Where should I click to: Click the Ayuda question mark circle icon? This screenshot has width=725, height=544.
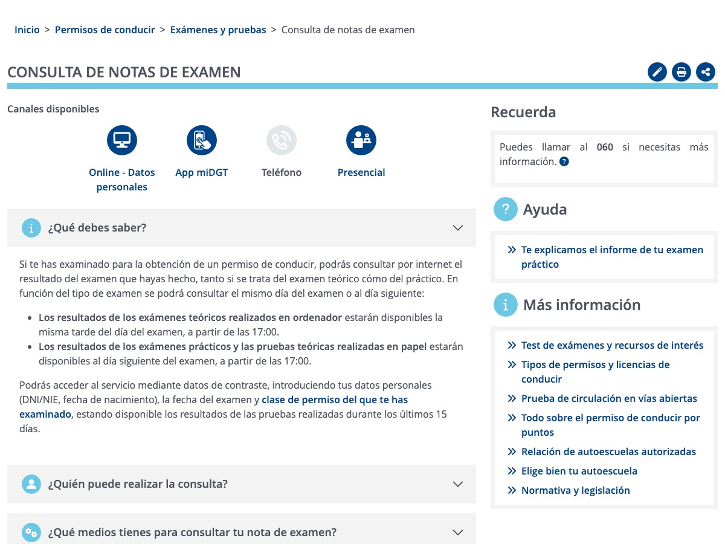506,209
